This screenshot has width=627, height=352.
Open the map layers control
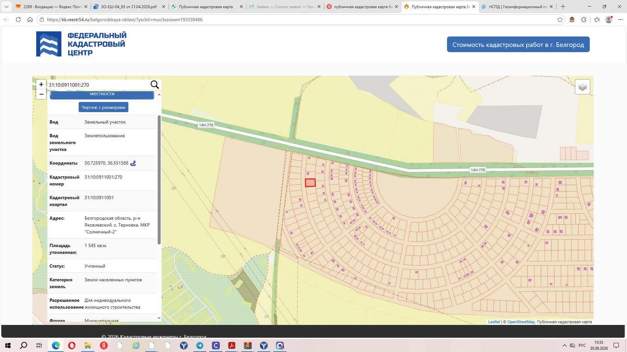point(582,87)
